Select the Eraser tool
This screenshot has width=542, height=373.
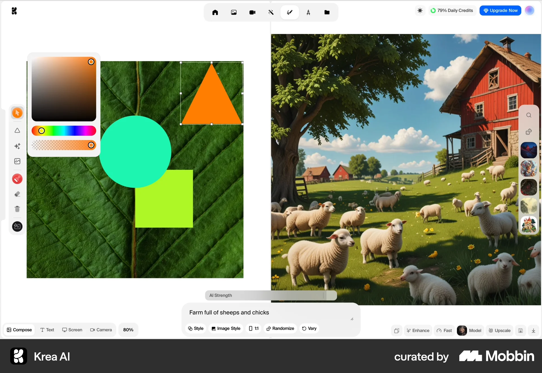tap(17, 194)
